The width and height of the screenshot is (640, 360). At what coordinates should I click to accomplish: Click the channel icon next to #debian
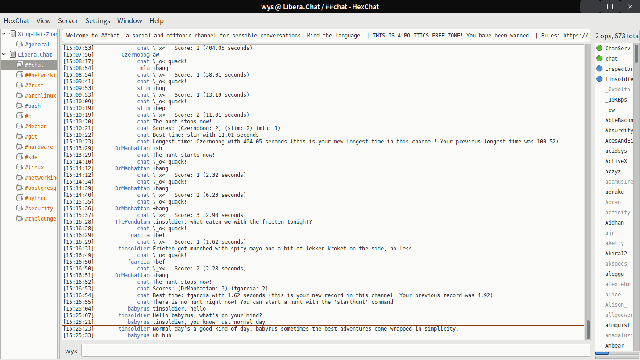[20, 126]
